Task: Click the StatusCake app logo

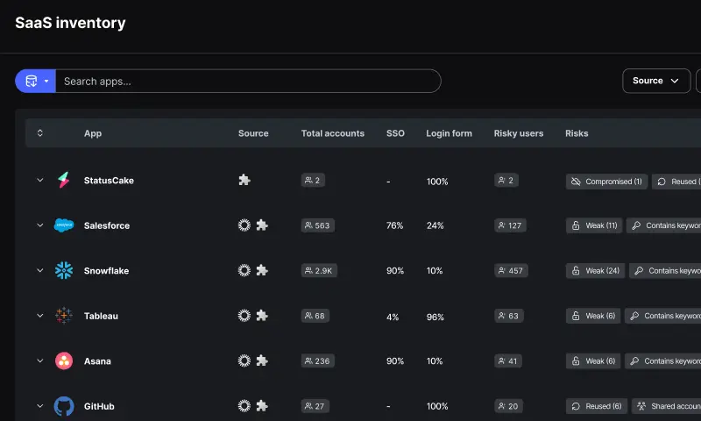Action: (63, 181)
